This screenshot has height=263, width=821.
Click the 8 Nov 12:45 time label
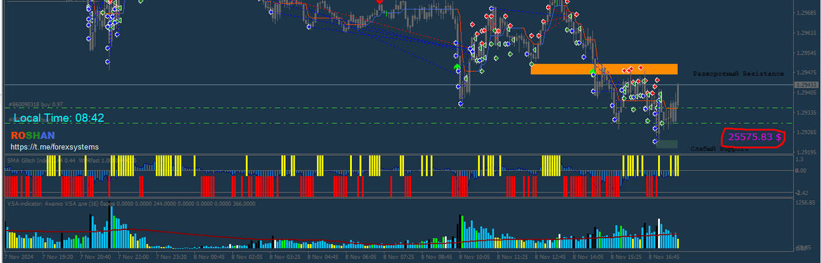(551, 258)
